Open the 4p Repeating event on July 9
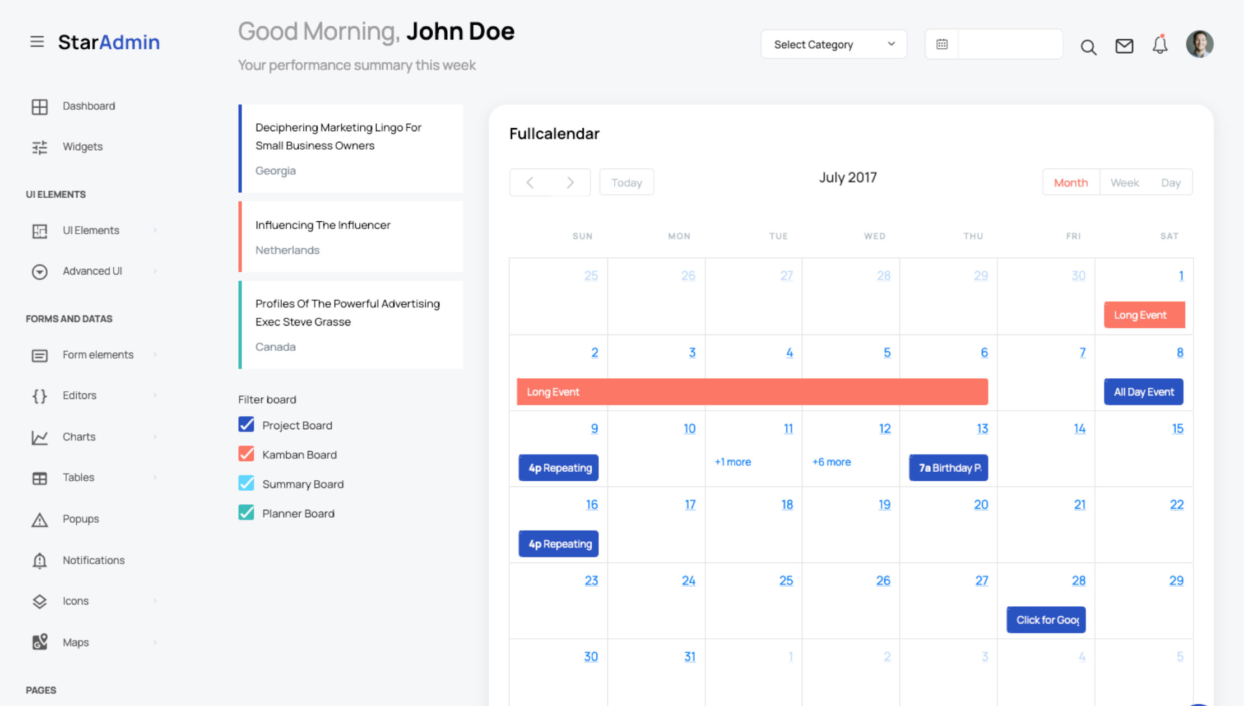The width and height of the screenshot is (1244, 706). point(559,468)
